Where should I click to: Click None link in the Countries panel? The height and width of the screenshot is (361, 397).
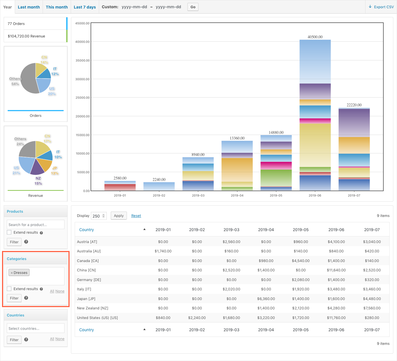pyautogui.click(x=60, y=339)
